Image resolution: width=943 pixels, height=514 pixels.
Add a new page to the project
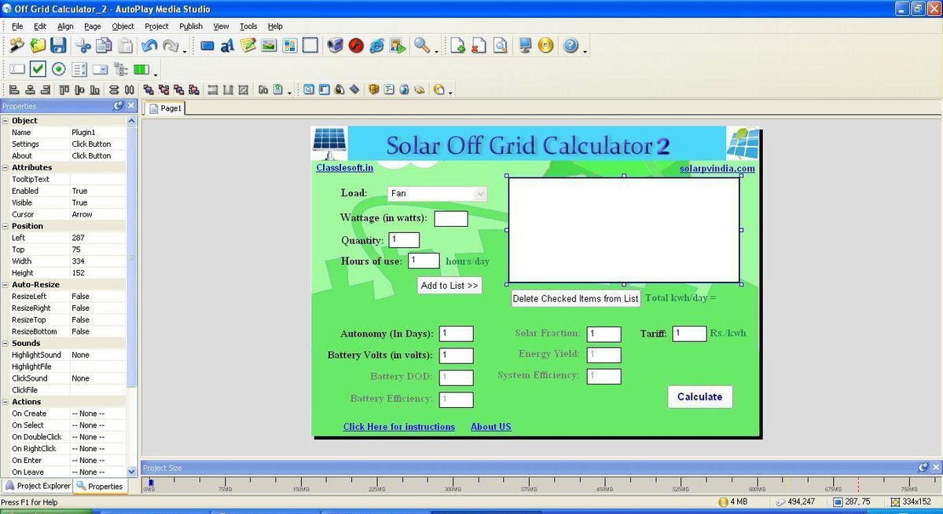[457, 46]
